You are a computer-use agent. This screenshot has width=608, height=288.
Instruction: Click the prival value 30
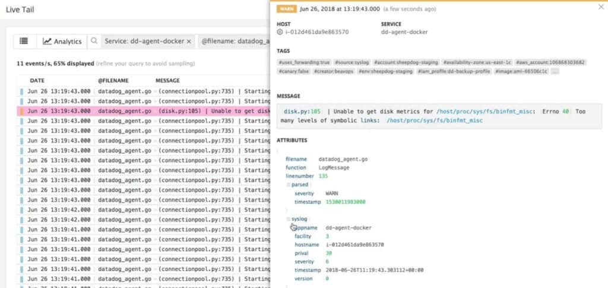328,254
